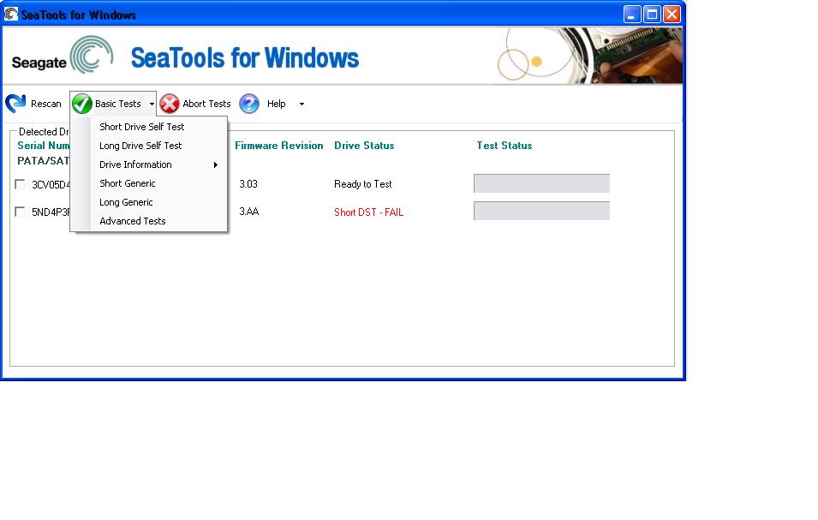Close the SeaTools window

point(672,14)
